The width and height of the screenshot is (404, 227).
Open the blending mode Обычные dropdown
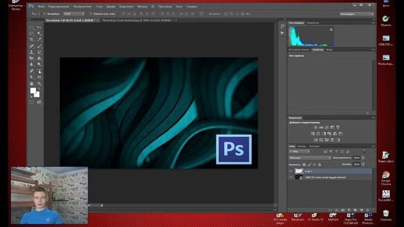pyautogui.click(x=310, y=158)
